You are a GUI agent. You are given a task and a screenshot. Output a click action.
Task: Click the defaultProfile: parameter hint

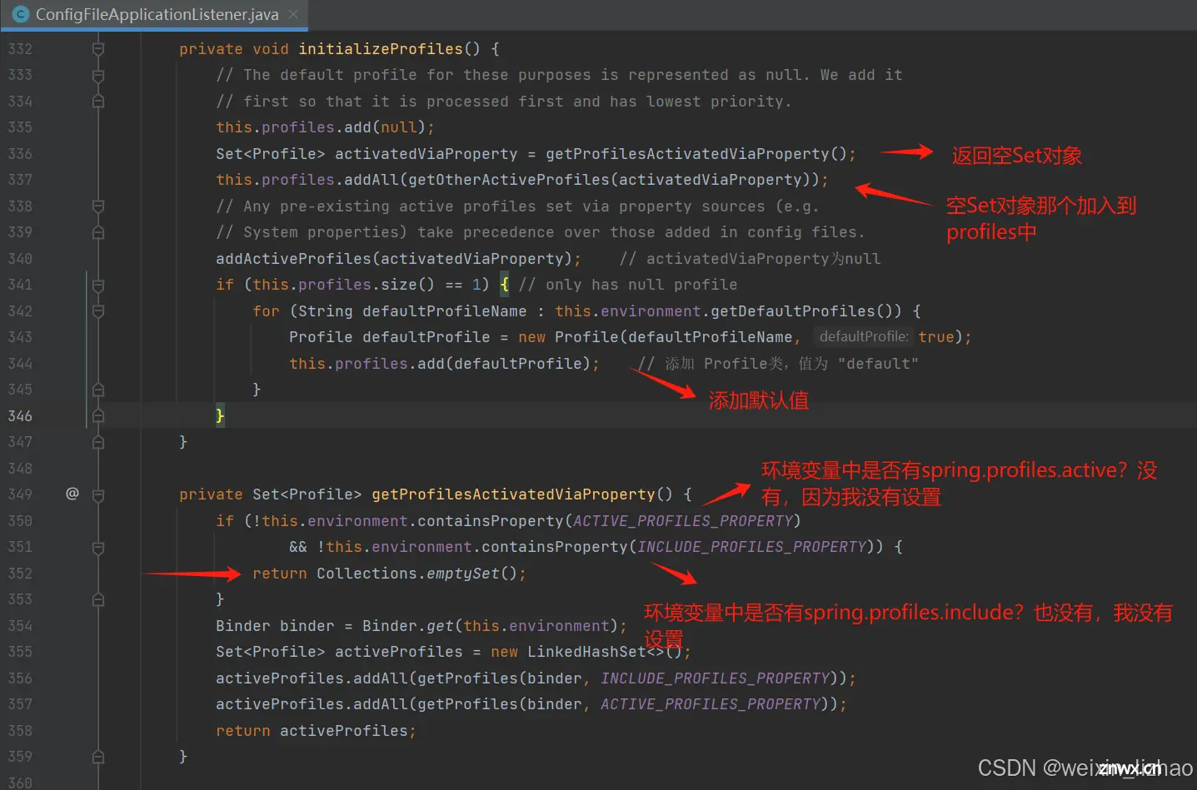point(864,336)
